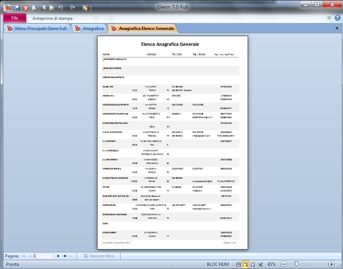343x269 pixels.
Task: Click the Pronto status bar text
Action: tap(13, 264)
